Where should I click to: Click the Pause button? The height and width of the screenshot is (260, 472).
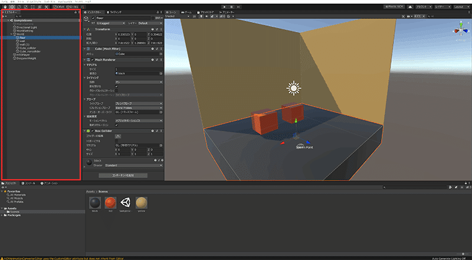tap(231, 6)
